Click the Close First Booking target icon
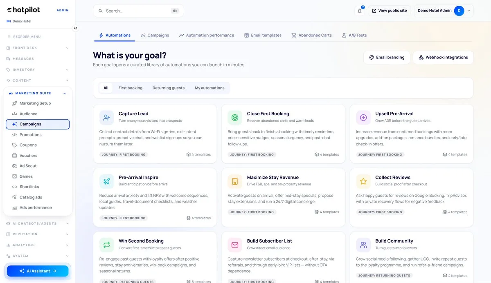 [x=235, y=117]
